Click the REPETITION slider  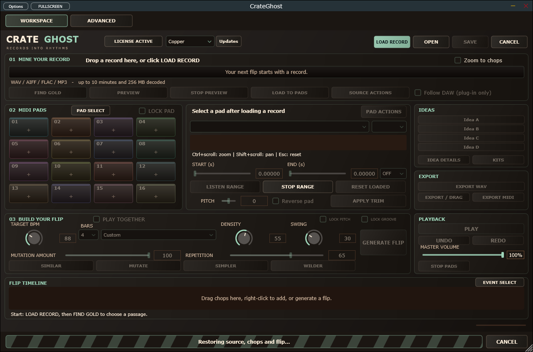coord(276,255)
